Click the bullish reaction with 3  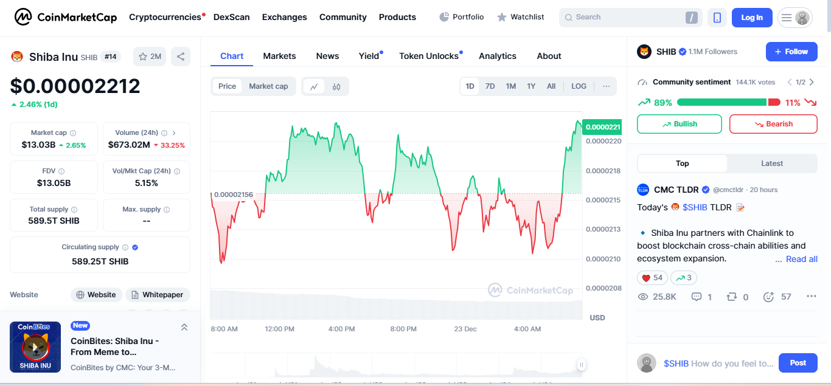tap(684, 278)
